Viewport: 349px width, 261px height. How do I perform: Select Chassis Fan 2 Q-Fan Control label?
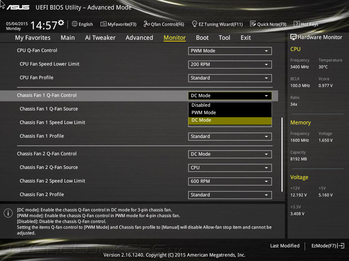(47, 154)
